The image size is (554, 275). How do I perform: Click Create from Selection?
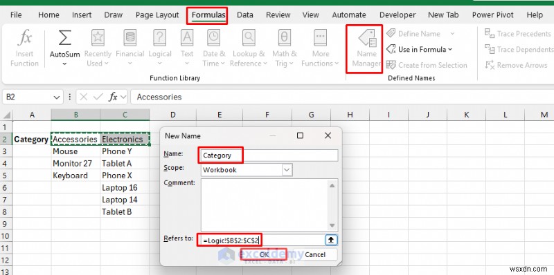click(x=427, y=65)
